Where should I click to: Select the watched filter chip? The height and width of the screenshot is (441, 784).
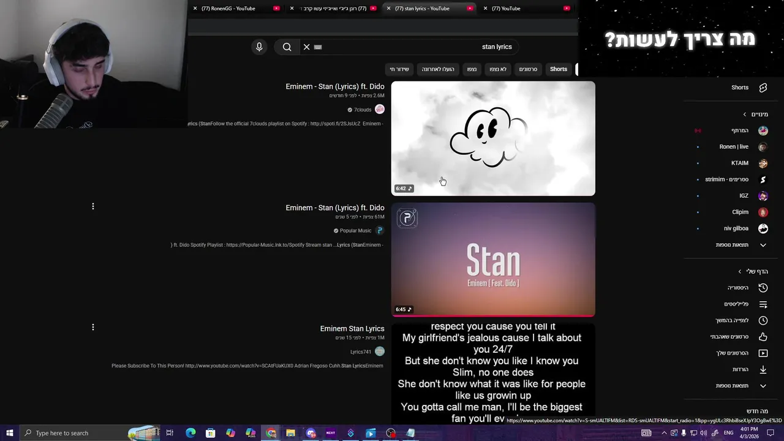(x=472, y=69)
